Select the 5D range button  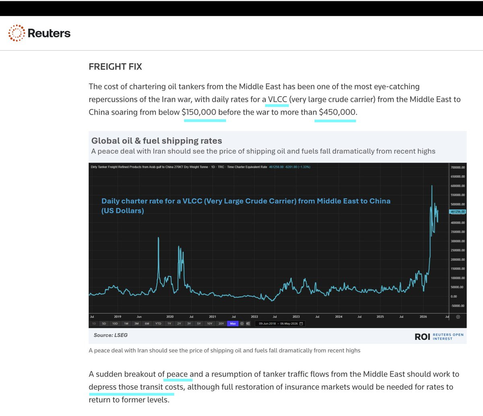click(x=104, y=323)
